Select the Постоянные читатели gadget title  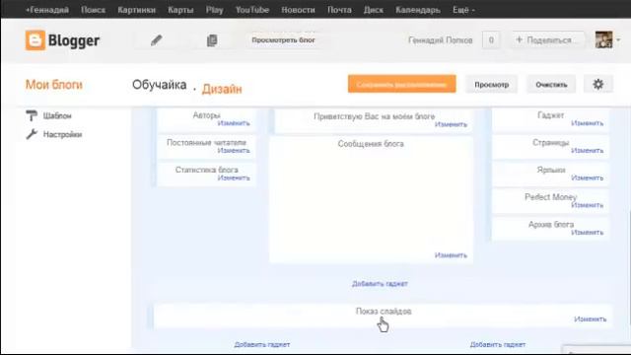206,142
